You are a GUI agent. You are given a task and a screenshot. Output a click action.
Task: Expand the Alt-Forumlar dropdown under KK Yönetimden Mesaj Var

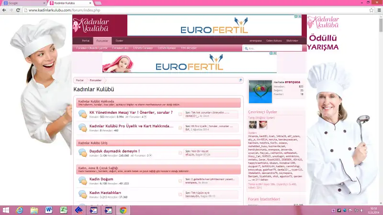coord(145,117)
